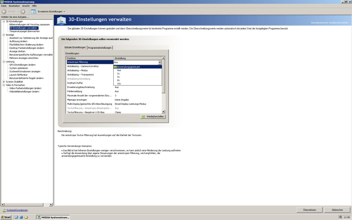The image size is (352, 220).
Task: Click the back navigation arrow icon
Action: click(4, 12)
